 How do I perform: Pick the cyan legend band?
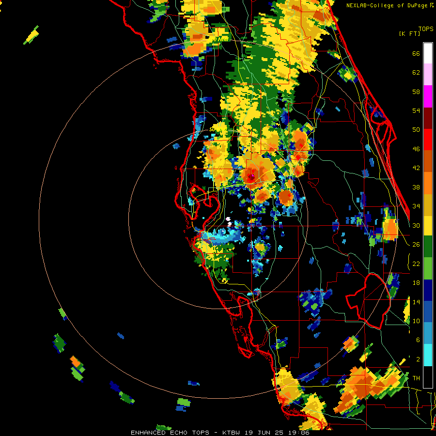[428, 355]
